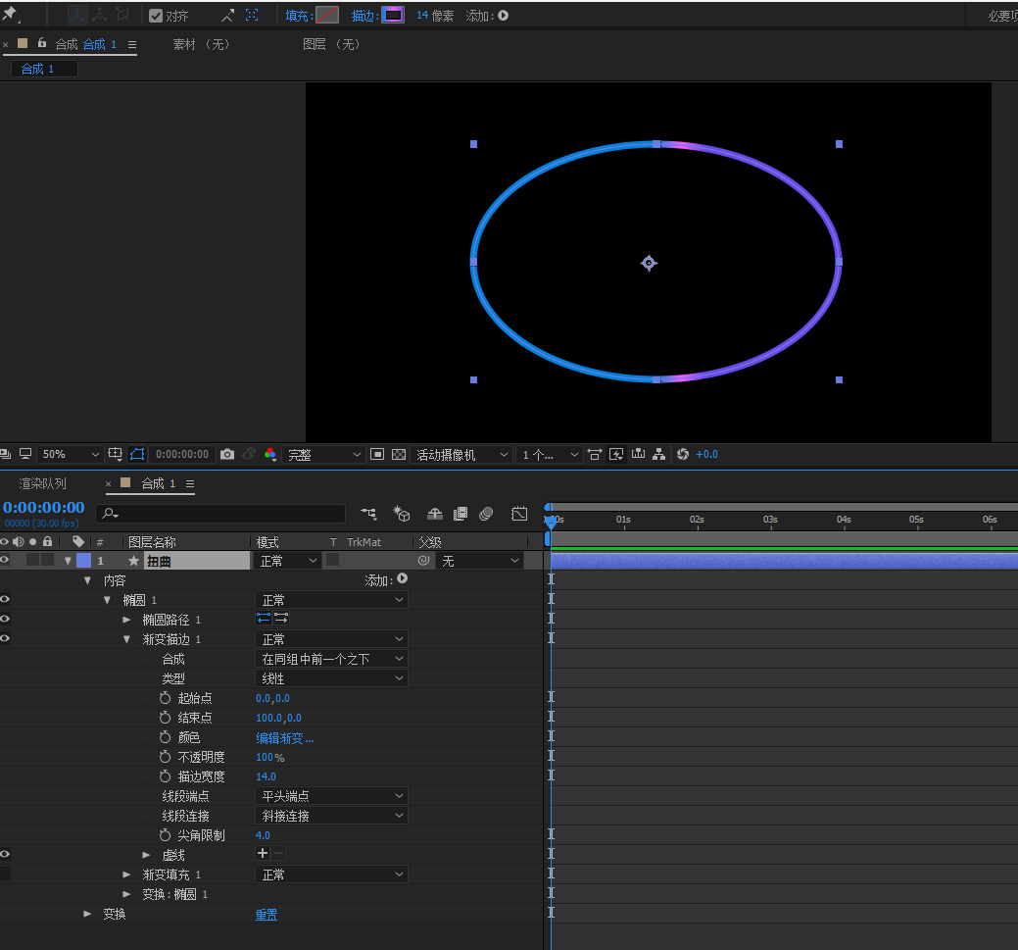Open the 填充 fill options link
1018x950 pixels.
[x=298, y=16]
